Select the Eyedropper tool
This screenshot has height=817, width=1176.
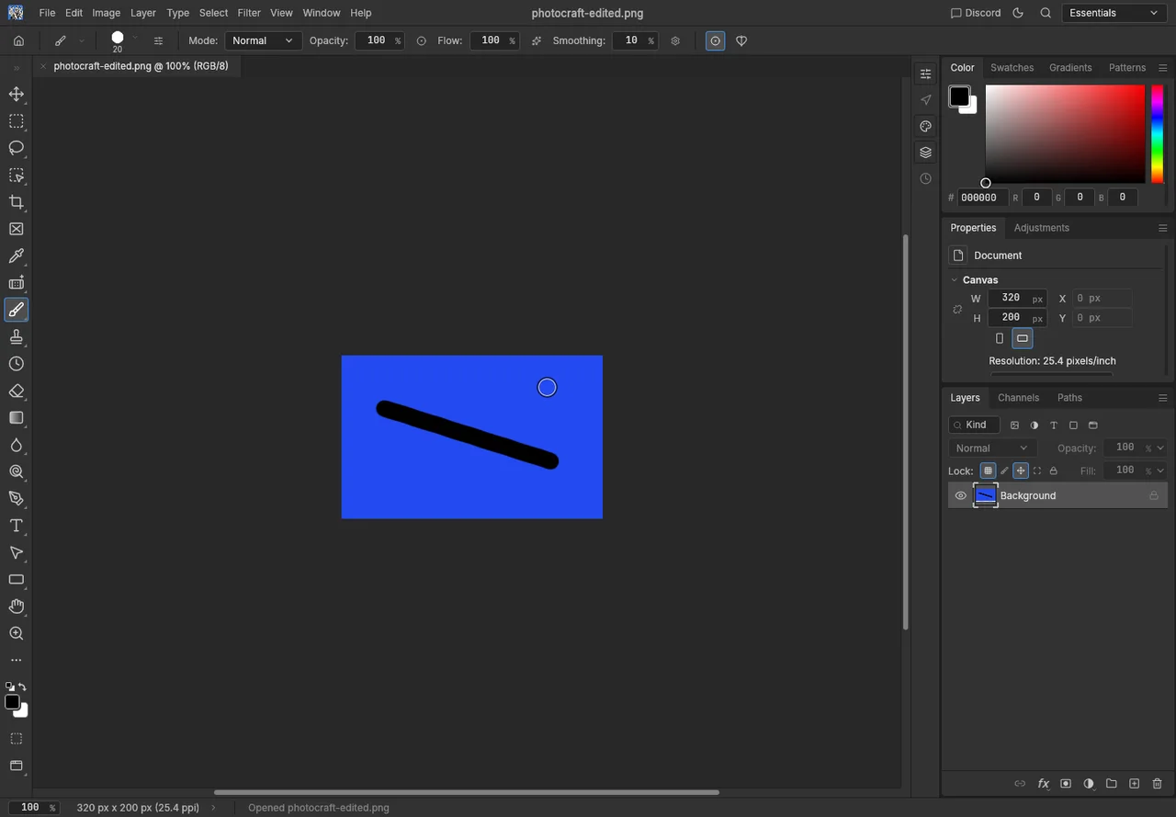[17, 255]
